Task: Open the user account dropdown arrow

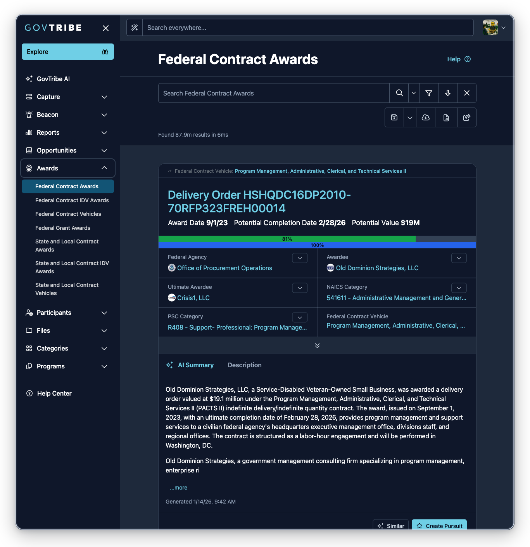Action: (x=504, y=28)
